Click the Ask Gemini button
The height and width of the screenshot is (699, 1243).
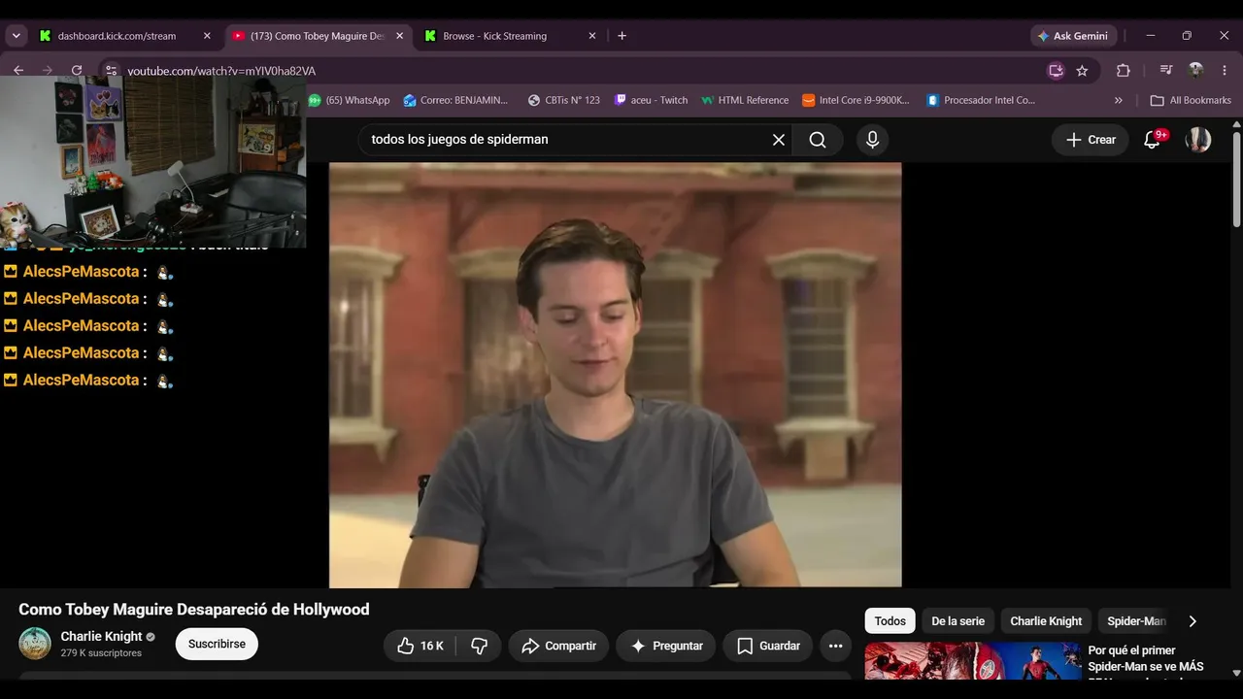(x=1073, y=36)
